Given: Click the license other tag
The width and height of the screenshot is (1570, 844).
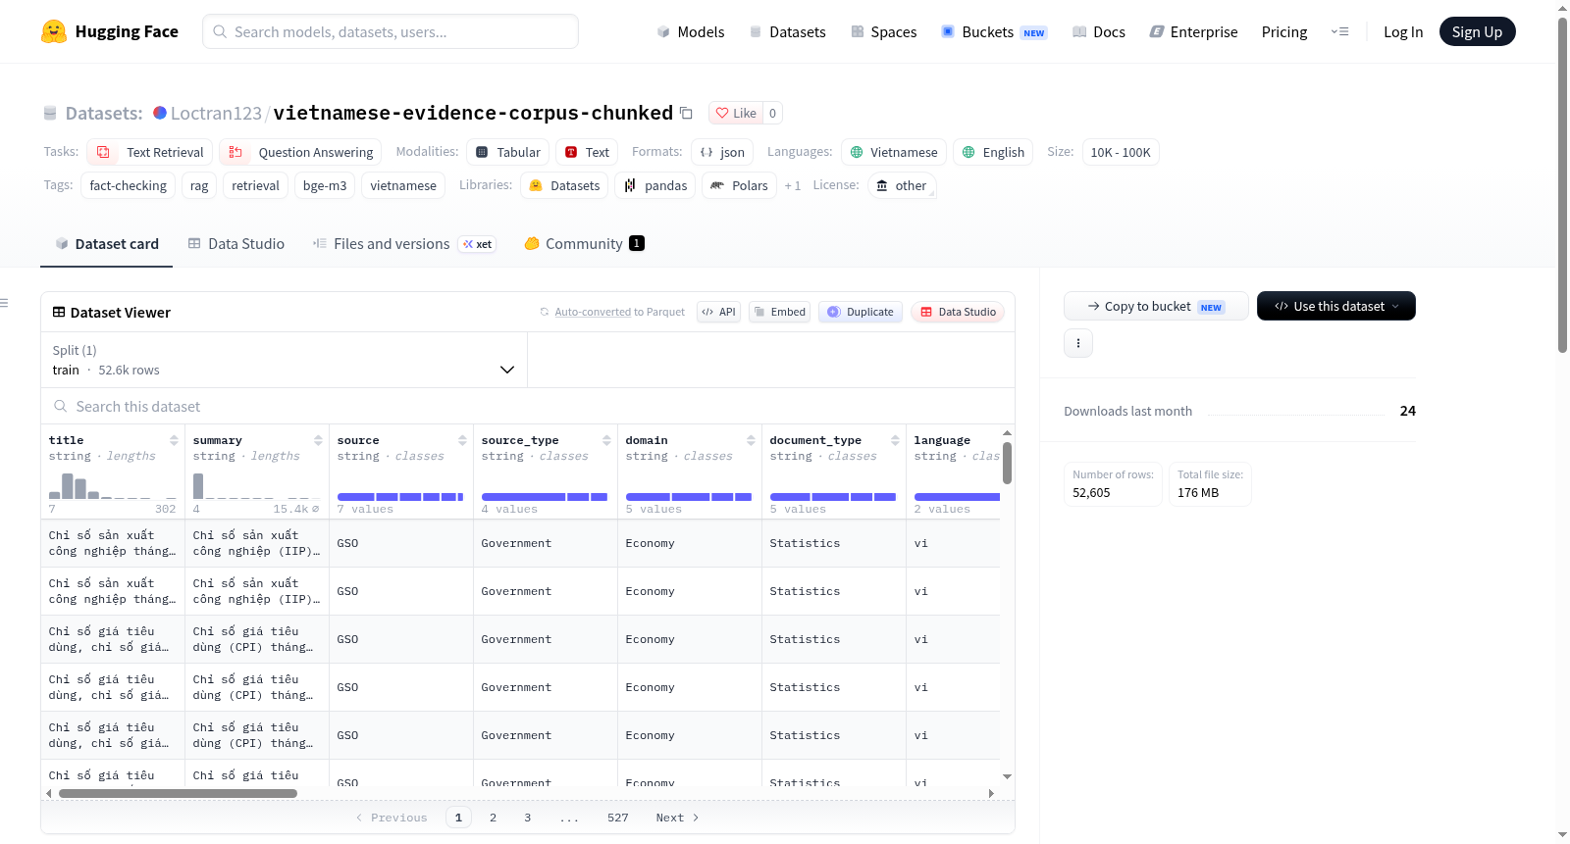Looking at the screenshot, I should pos(902,185).
